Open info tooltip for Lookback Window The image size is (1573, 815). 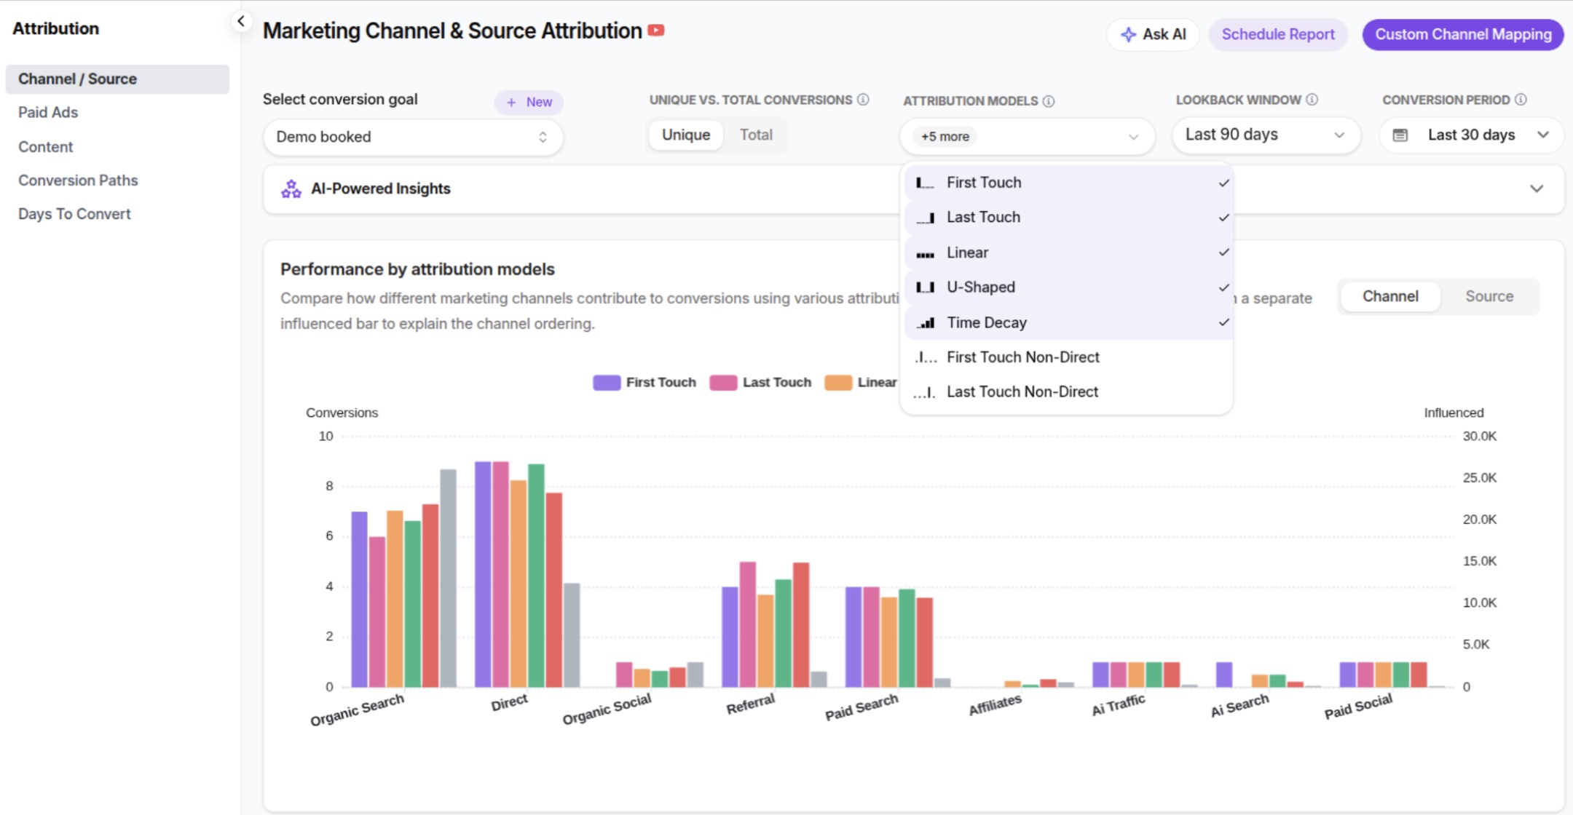click(x=1312, y=100)
